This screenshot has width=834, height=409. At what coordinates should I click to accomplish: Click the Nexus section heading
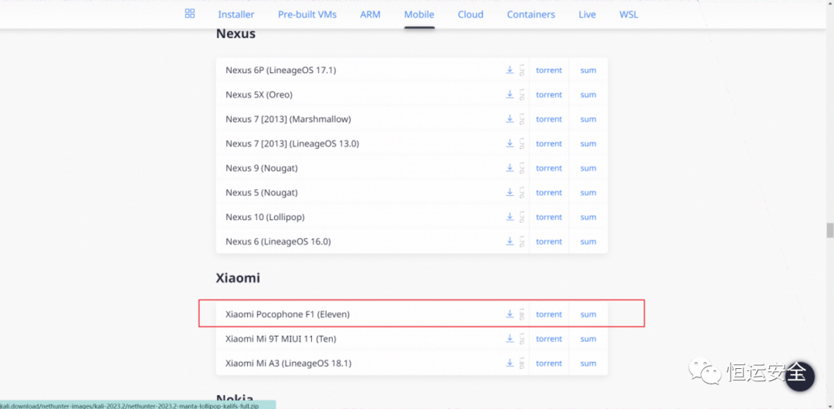click(236, 34)
